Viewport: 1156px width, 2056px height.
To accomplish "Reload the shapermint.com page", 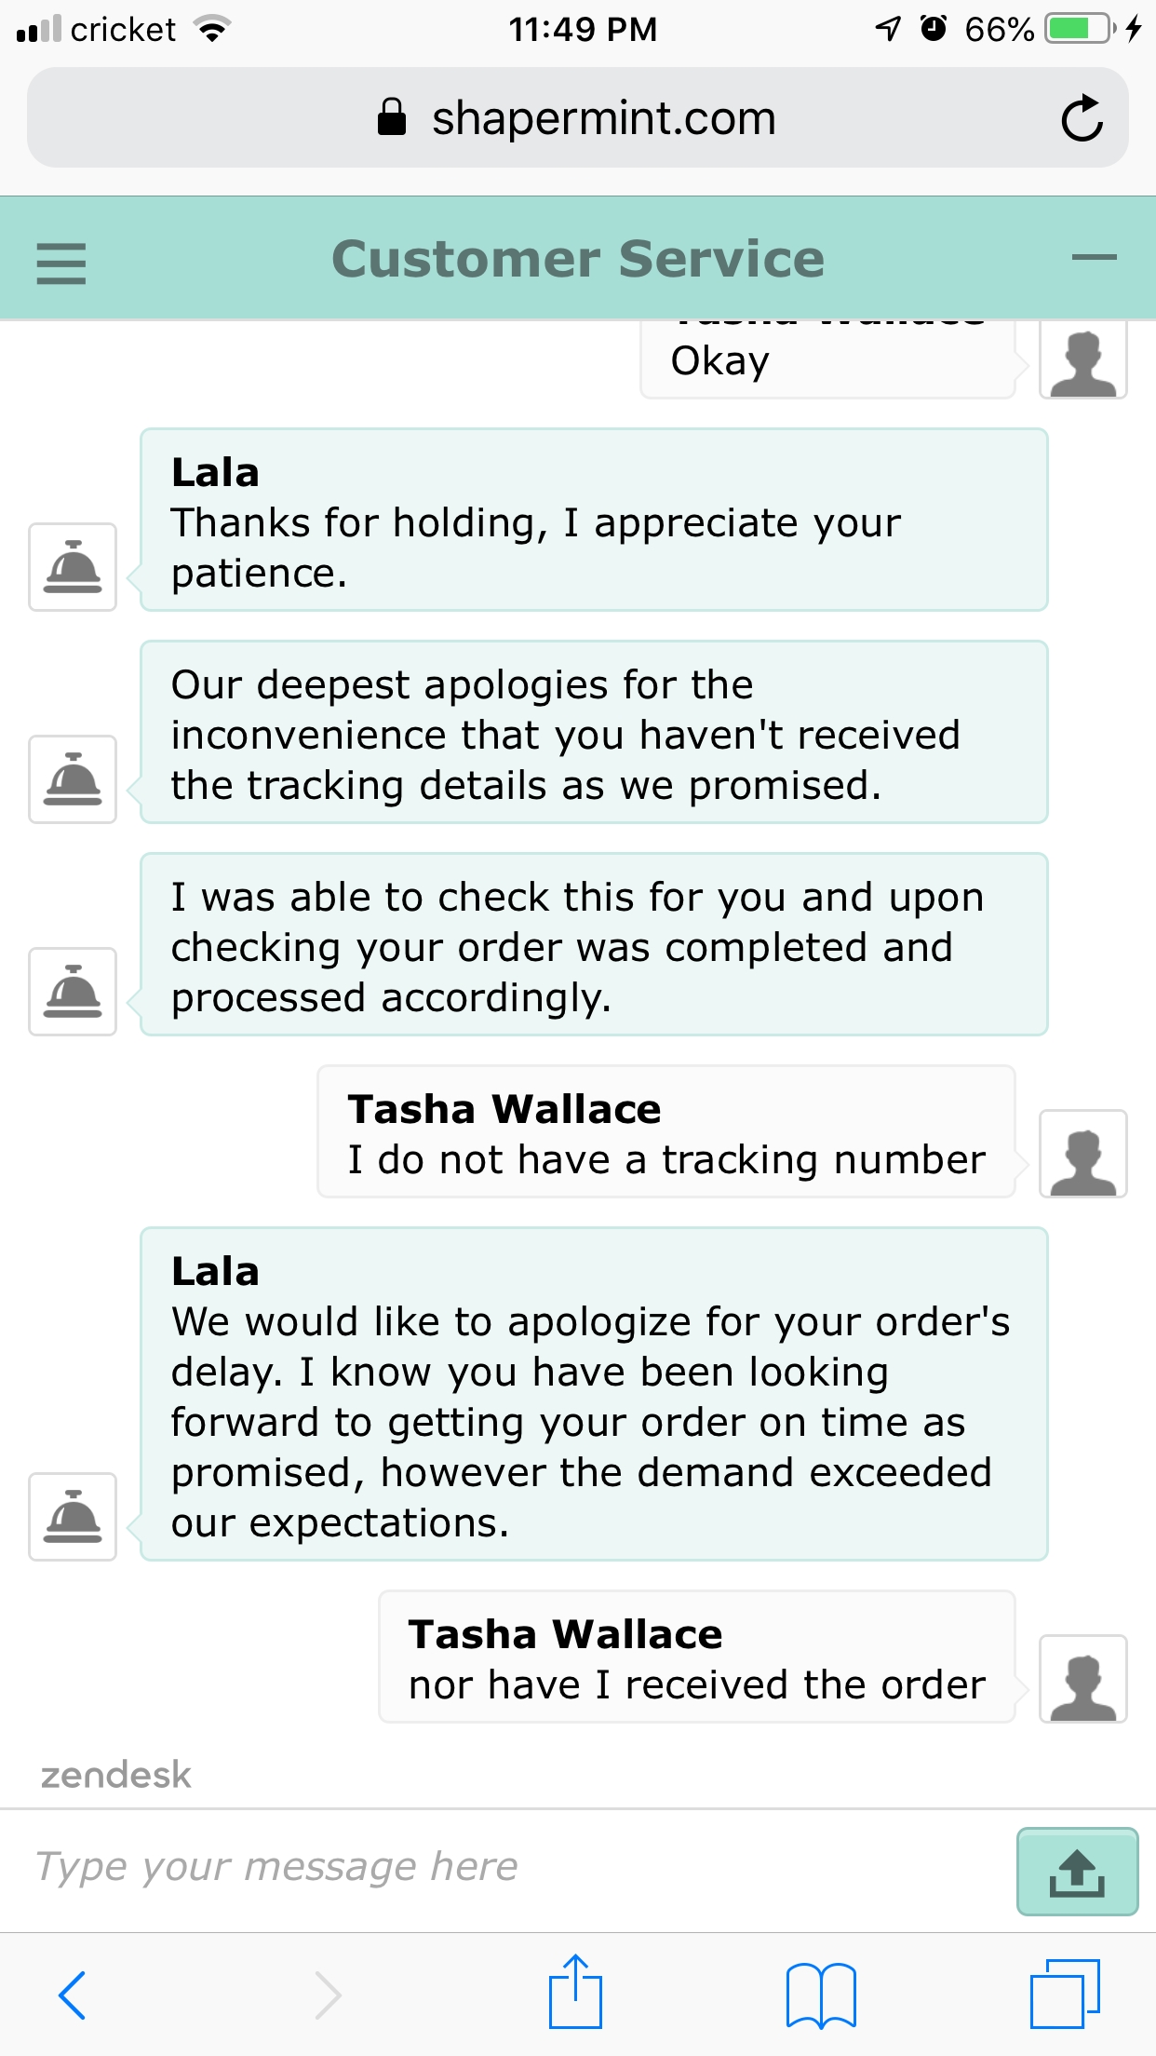I will click(1082, 118).
